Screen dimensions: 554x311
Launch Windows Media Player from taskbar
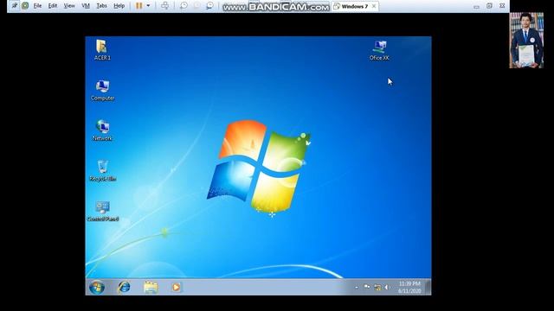(x=176, y=288)
